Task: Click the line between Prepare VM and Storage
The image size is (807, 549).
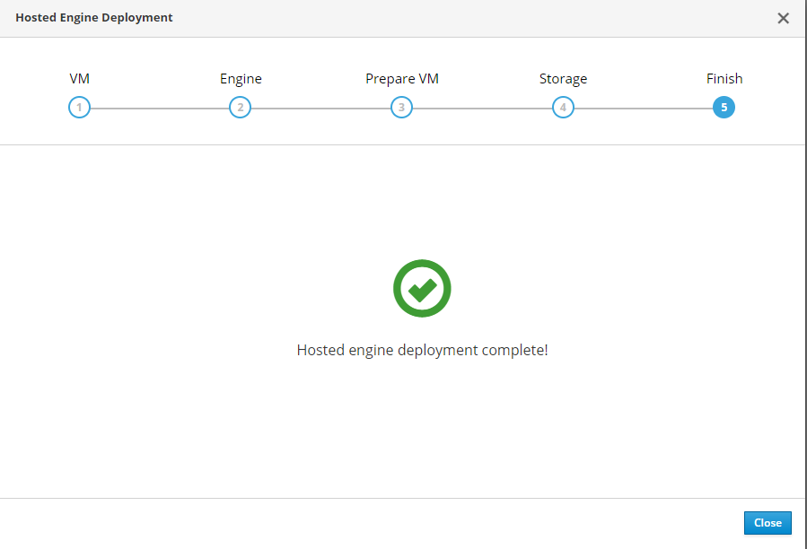Action: point(482,109)
